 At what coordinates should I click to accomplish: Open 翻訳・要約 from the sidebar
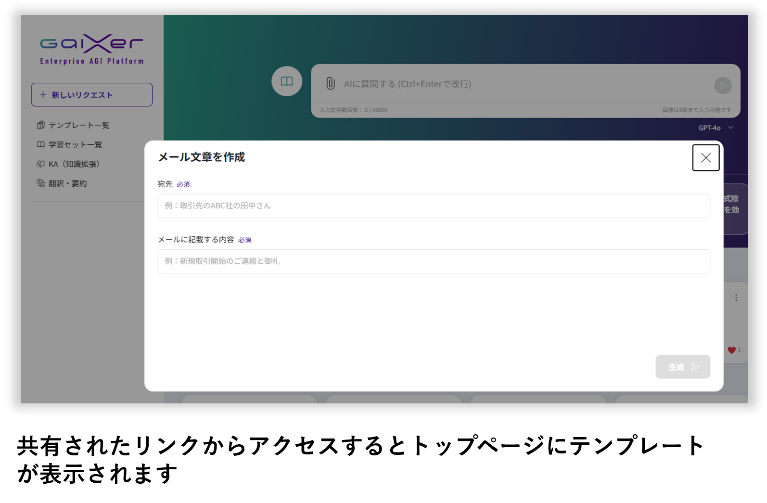67,183
